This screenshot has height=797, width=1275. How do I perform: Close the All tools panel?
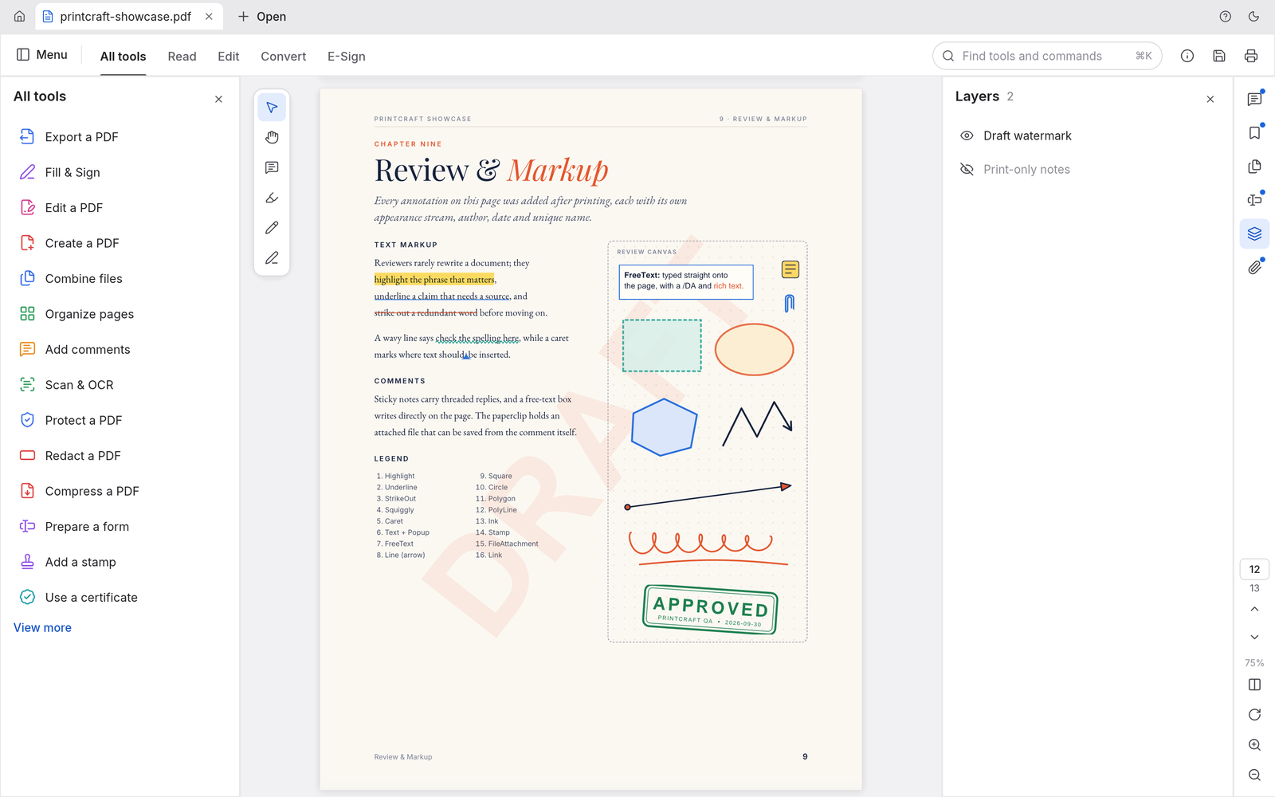218,100
